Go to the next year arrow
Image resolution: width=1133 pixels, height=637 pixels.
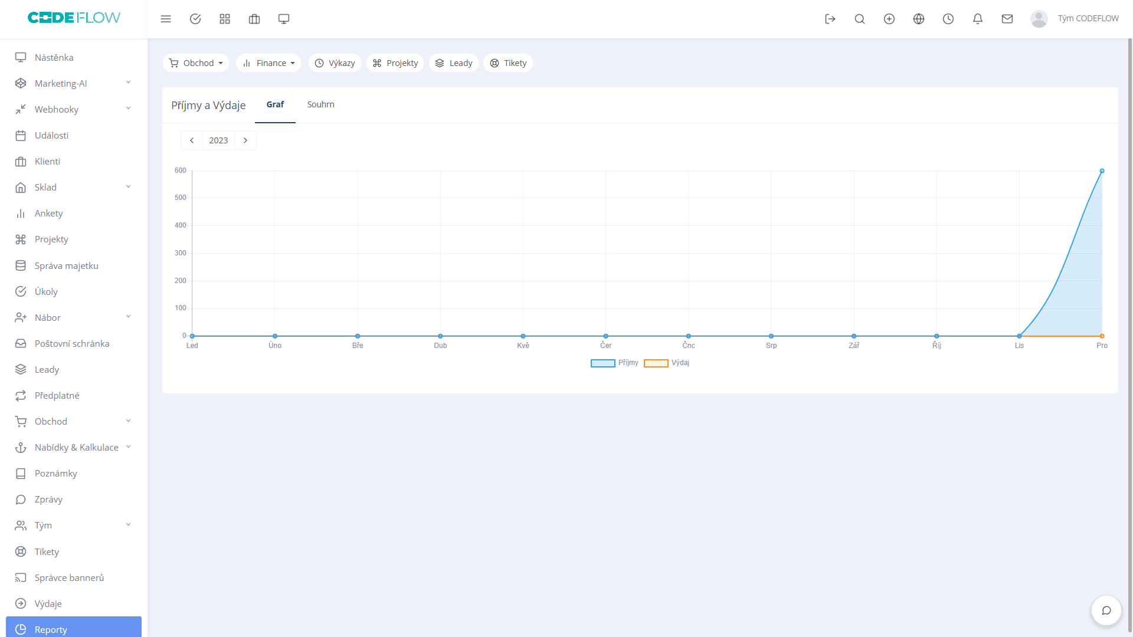click(x=245, y=140)
